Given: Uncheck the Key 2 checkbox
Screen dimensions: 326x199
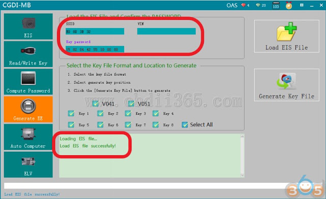Looking at the screenshot, I should 100,113.
